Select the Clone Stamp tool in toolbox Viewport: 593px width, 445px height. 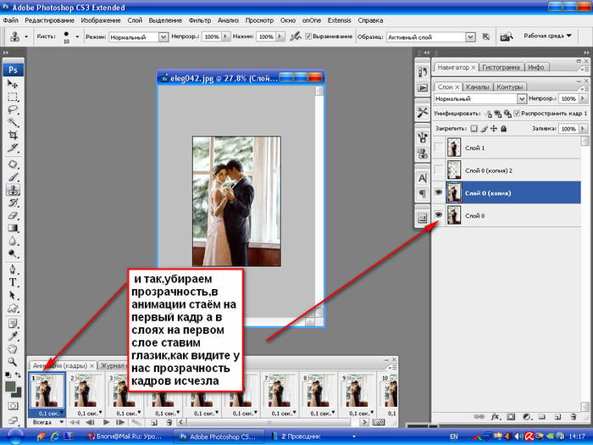(x=13, y=190)
